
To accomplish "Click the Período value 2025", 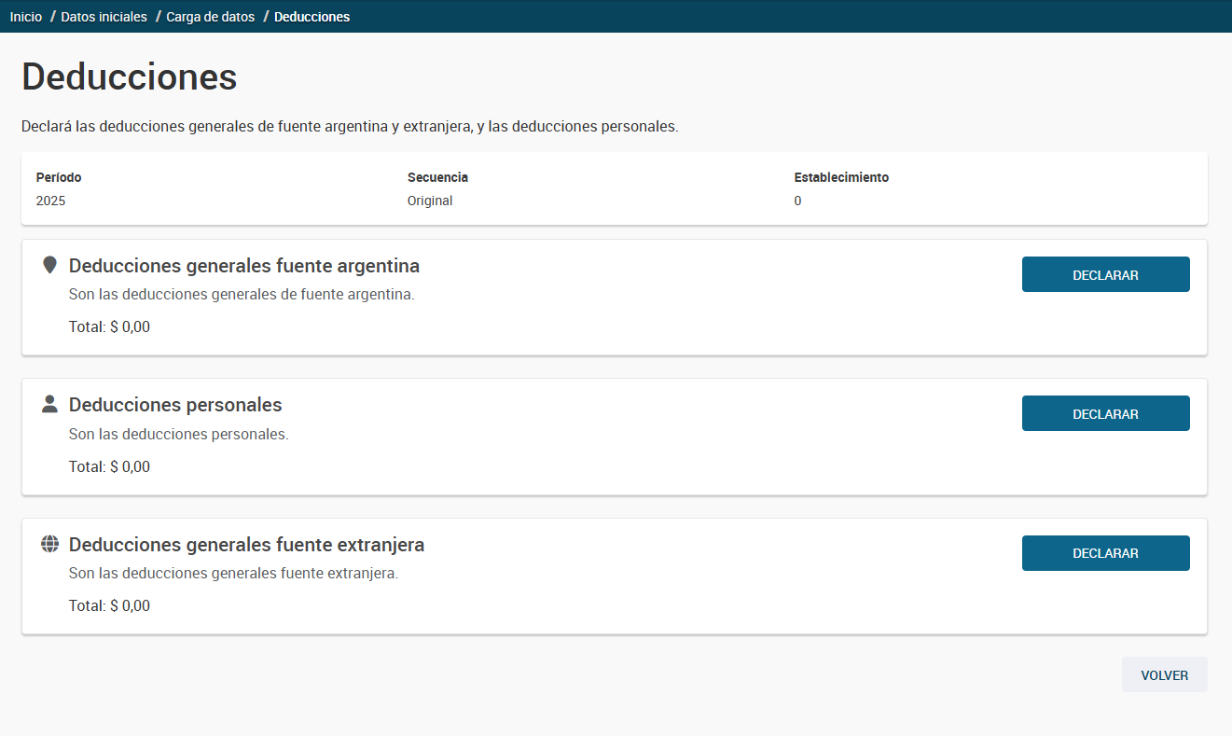I will coord(50,201).
